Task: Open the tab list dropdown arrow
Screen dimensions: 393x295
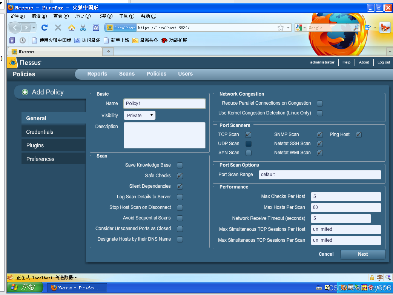Action: coord(390,52)
